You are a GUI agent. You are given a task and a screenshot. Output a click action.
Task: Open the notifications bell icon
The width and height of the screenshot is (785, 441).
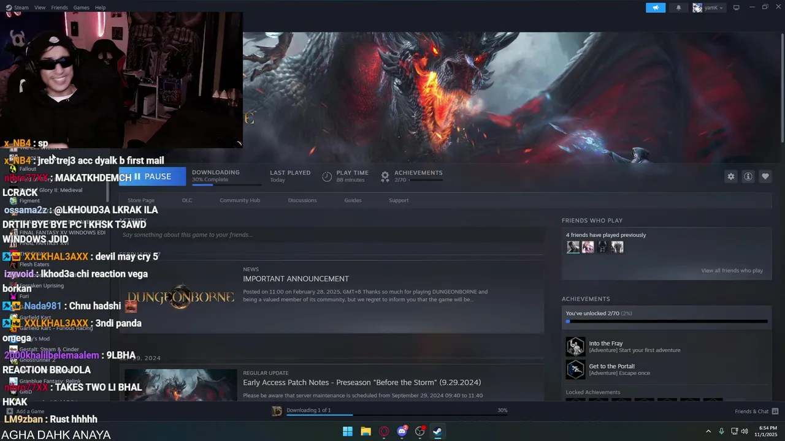click(678, 7)
